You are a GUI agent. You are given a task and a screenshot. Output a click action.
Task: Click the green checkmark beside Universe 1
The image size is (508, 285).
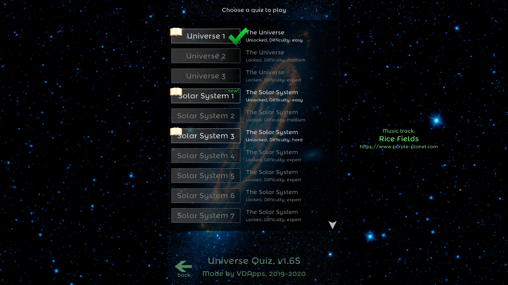pos(237,37)
